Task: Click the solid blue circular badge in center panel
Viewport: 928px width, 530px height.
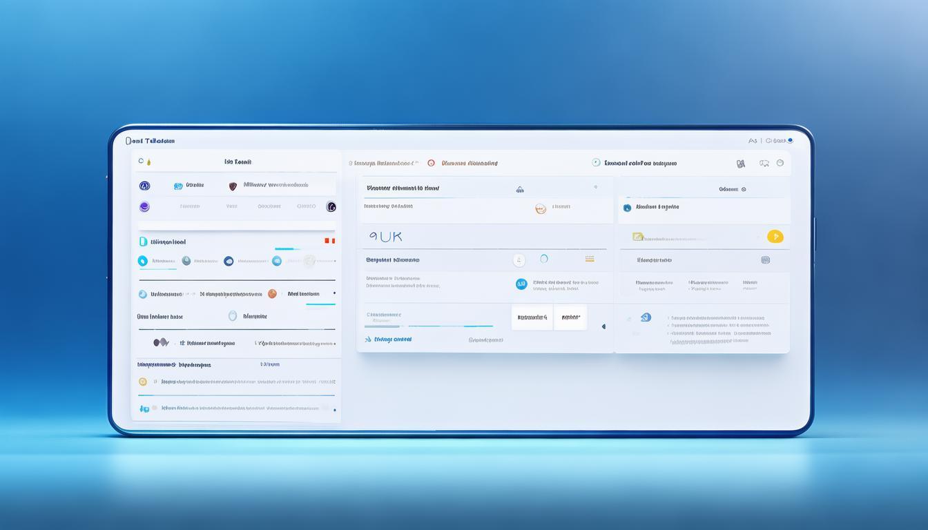Action: 521,284
